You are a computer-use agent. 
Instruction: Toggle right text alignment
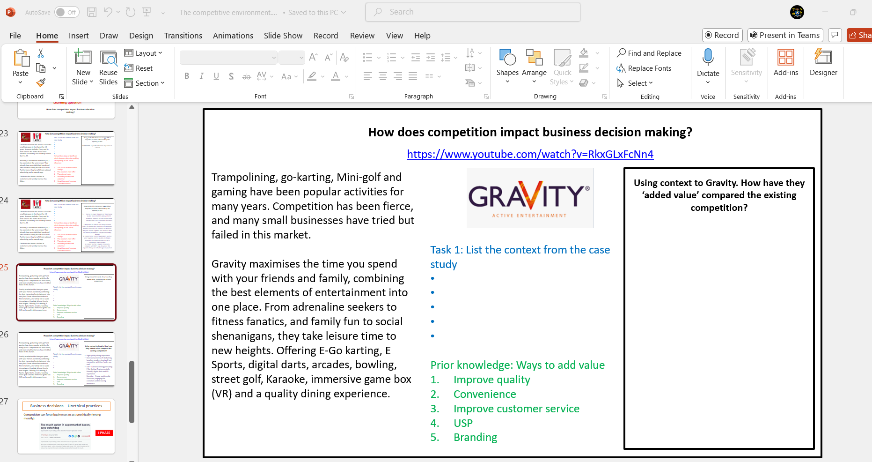click(x=398, y=76)
